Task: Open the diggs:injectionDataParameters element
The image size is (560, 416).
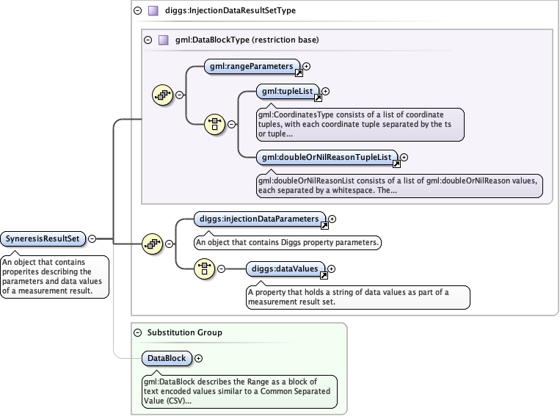Action: coord(259,219)
